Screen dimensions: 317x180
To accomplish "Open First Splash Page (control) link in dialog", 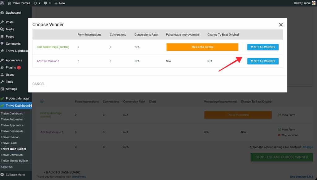I will (53, 47).
